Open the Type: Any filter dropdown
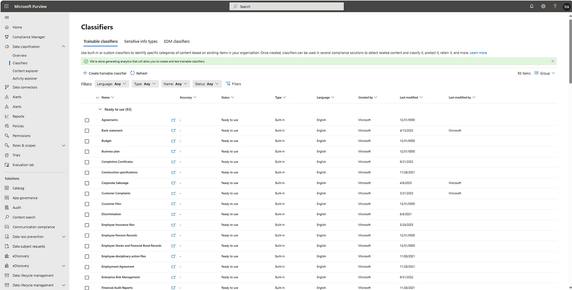 click(x=145, y=84)
